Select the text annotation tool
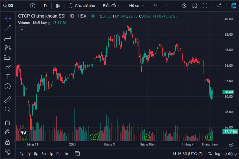239x159 pixels. coord(8,77)
